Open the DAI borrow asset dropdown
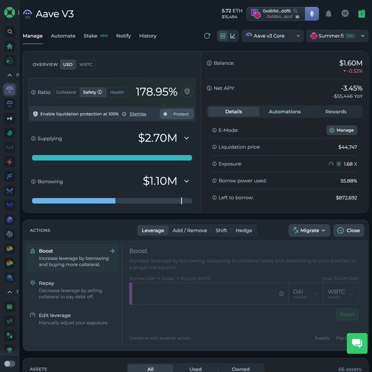This screenshot has width=372, height=372. [306, 294]
